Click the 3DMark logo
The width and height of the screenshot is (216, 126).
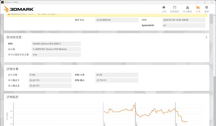point(18,9)
